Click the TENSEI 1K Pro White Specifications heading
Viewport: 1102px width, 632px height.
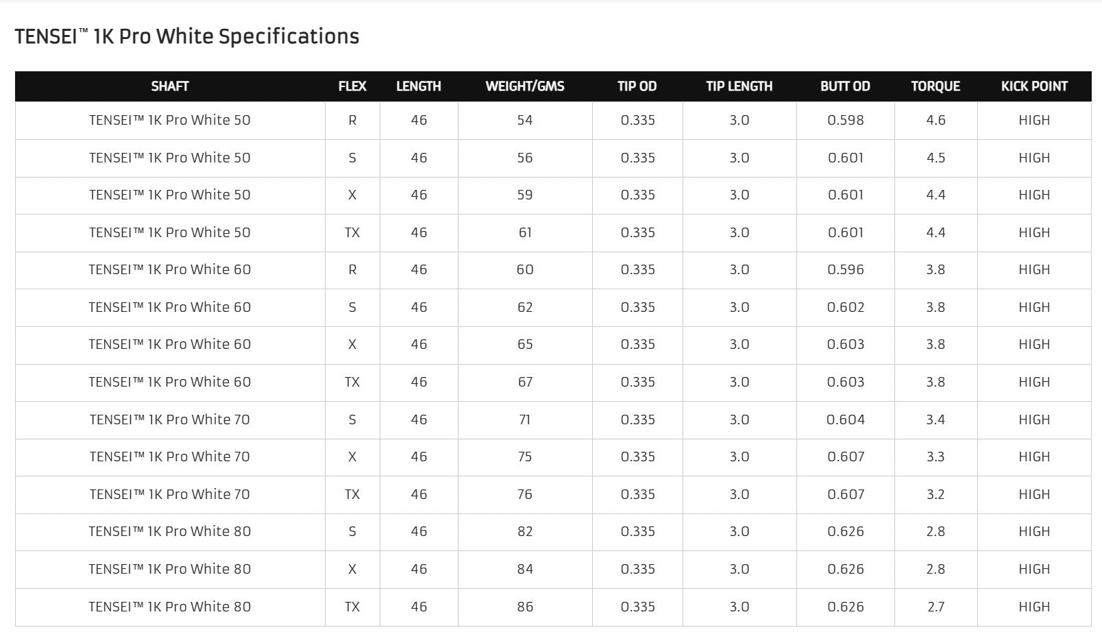pyautogui.click(x=187, y=36)
